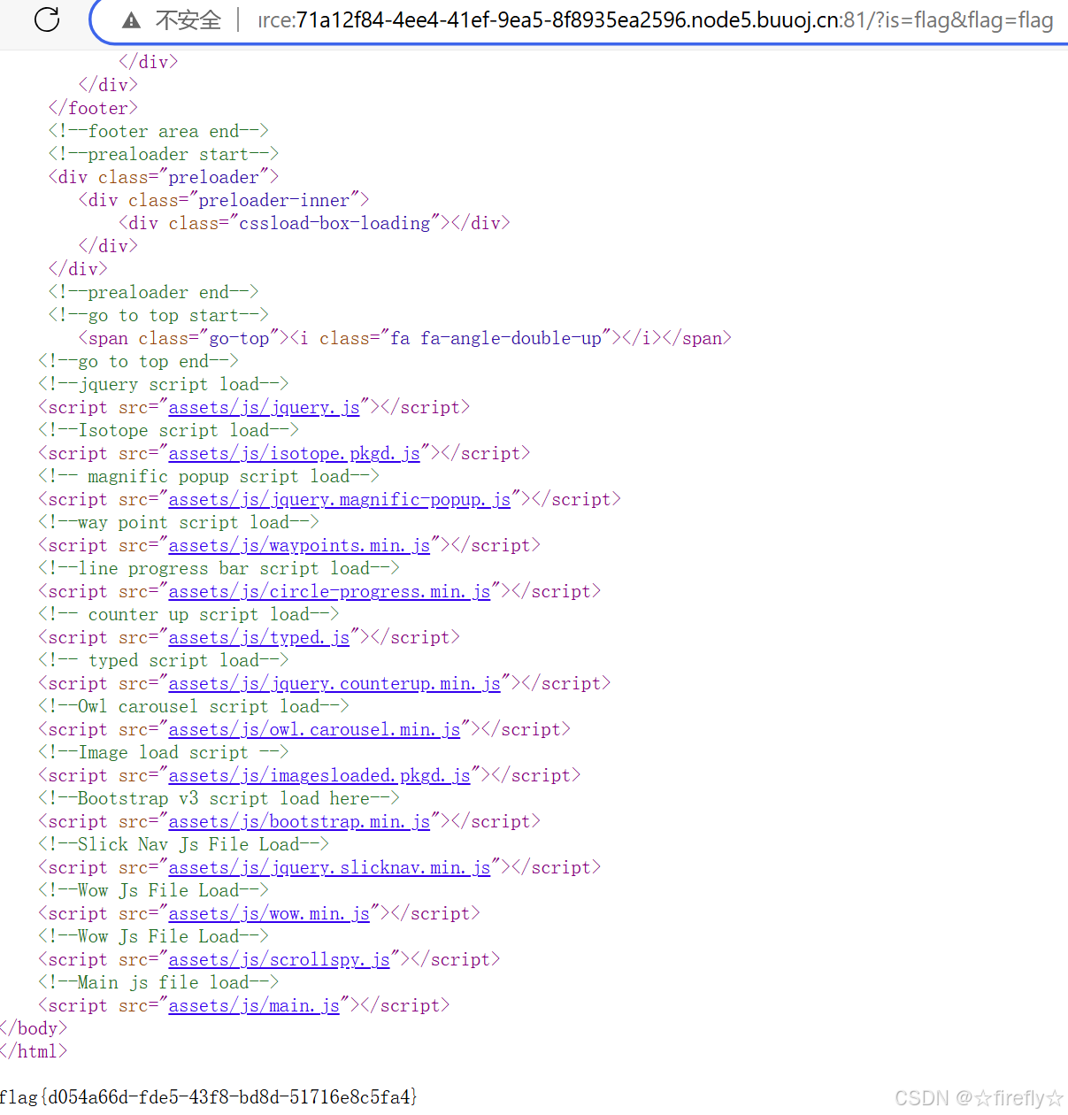
Task: Open the assets/js/main.js link
Action: [254, 1005]
